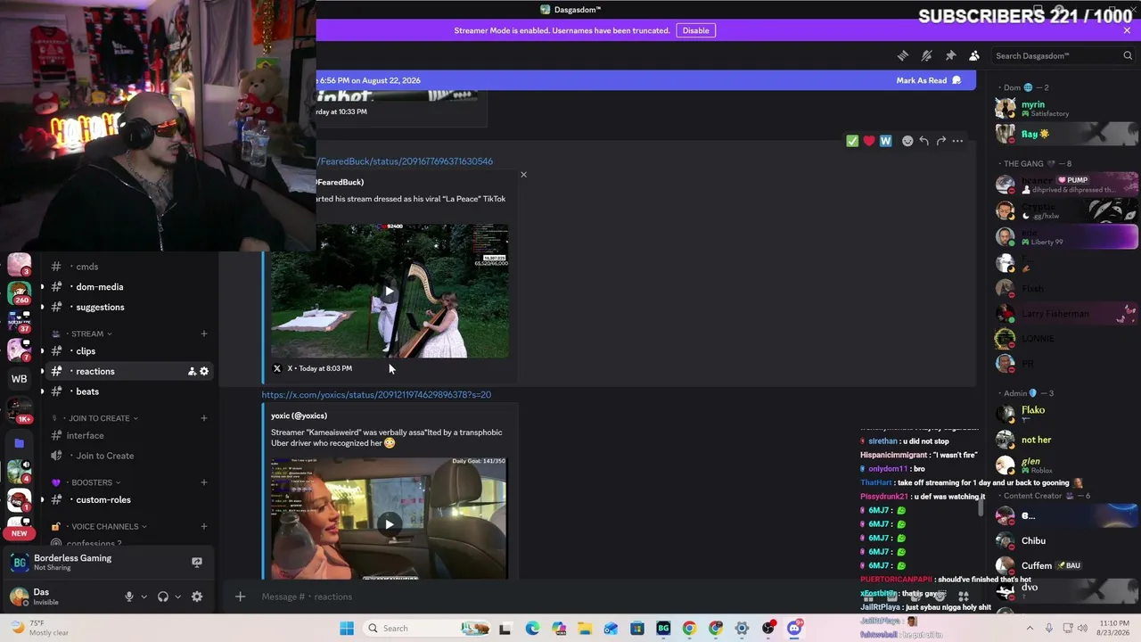Open the FearedBuck status link
The height and width of the screenshot is (642, 1141).
click(x=405, y=161)
